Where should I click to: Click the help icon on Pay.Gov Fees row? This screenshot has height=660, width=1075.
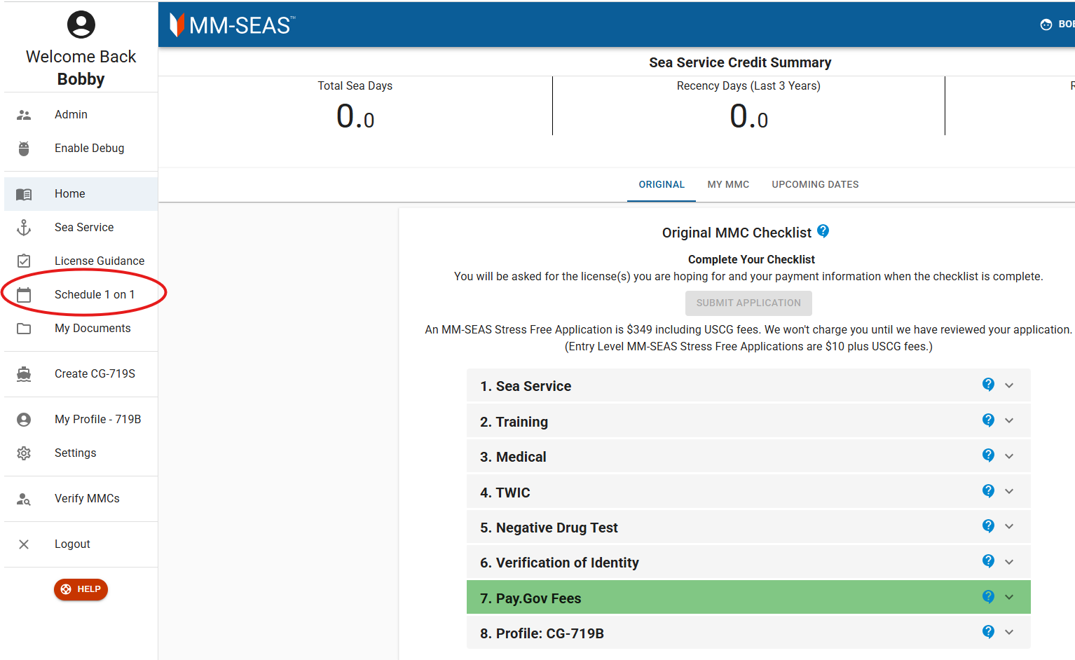tap(988, 597)
